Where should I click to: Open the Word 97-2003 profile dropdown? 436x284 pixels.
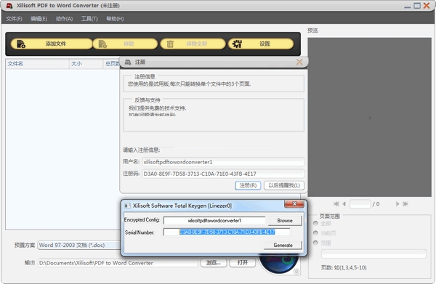click(79, 245)
